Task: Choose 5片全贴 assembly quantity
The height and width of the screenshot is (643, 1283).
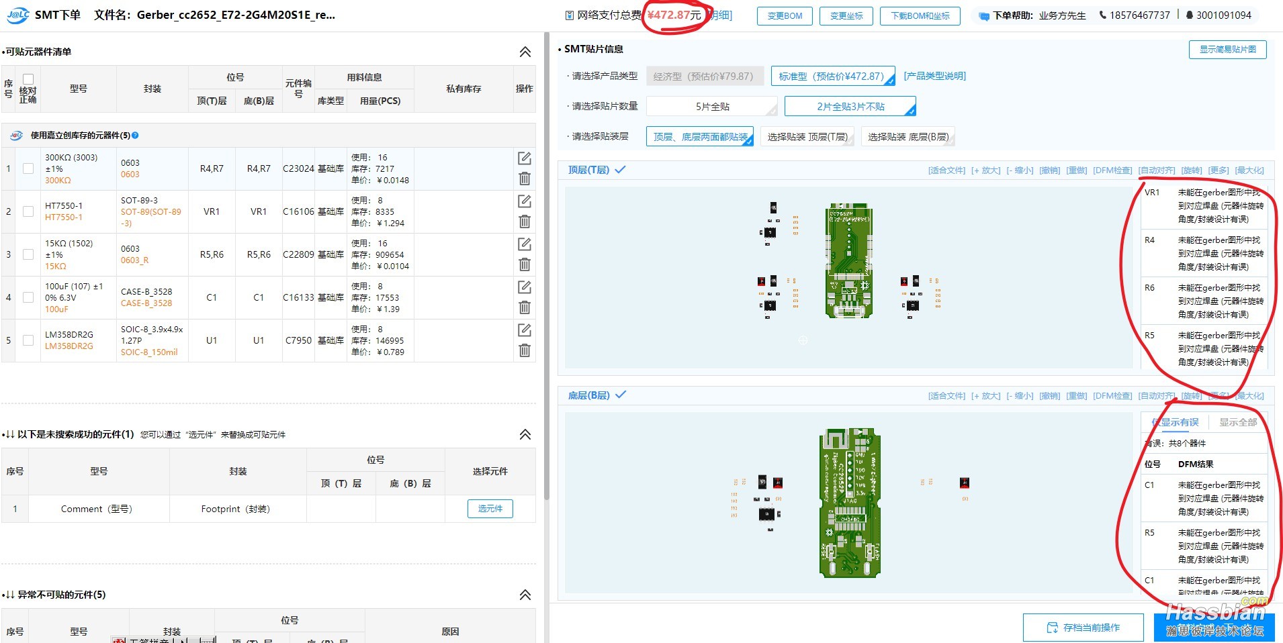Action: 712,107
